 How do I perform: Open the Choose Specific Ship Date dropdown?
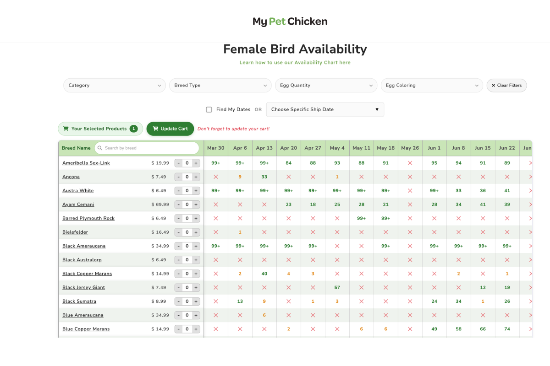tap(325, 109)
